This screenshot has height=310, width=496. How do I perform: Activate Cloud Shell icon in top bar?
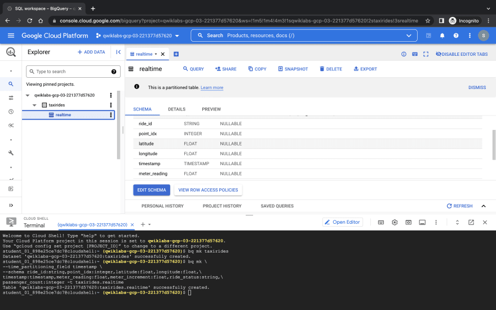[428, 36]
